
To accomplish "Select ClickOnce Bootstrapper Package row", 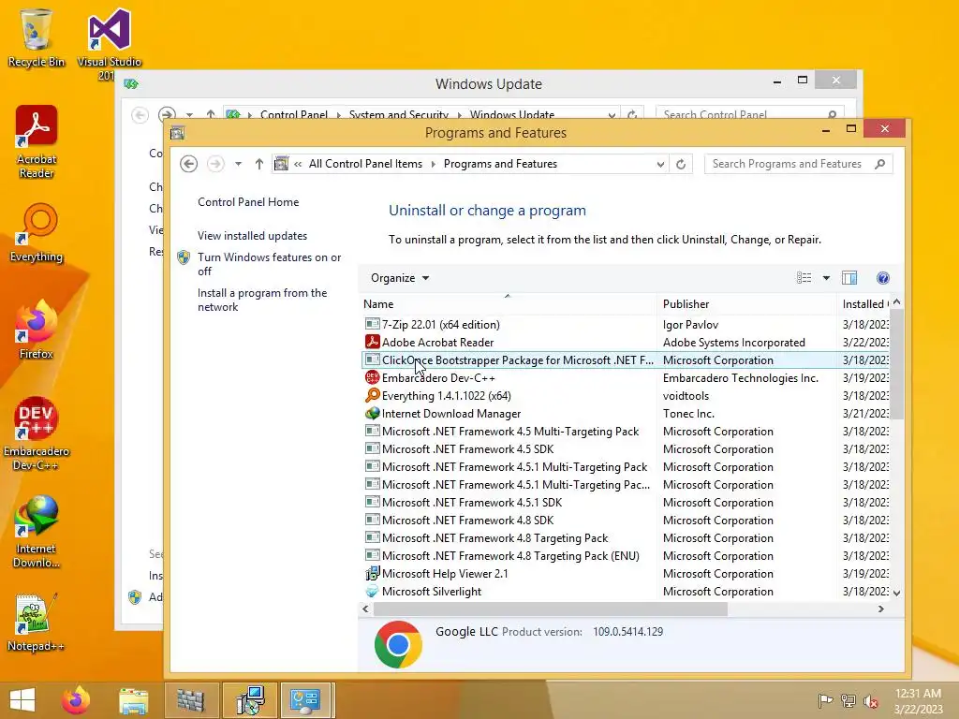I will click(x=626, y=360).
